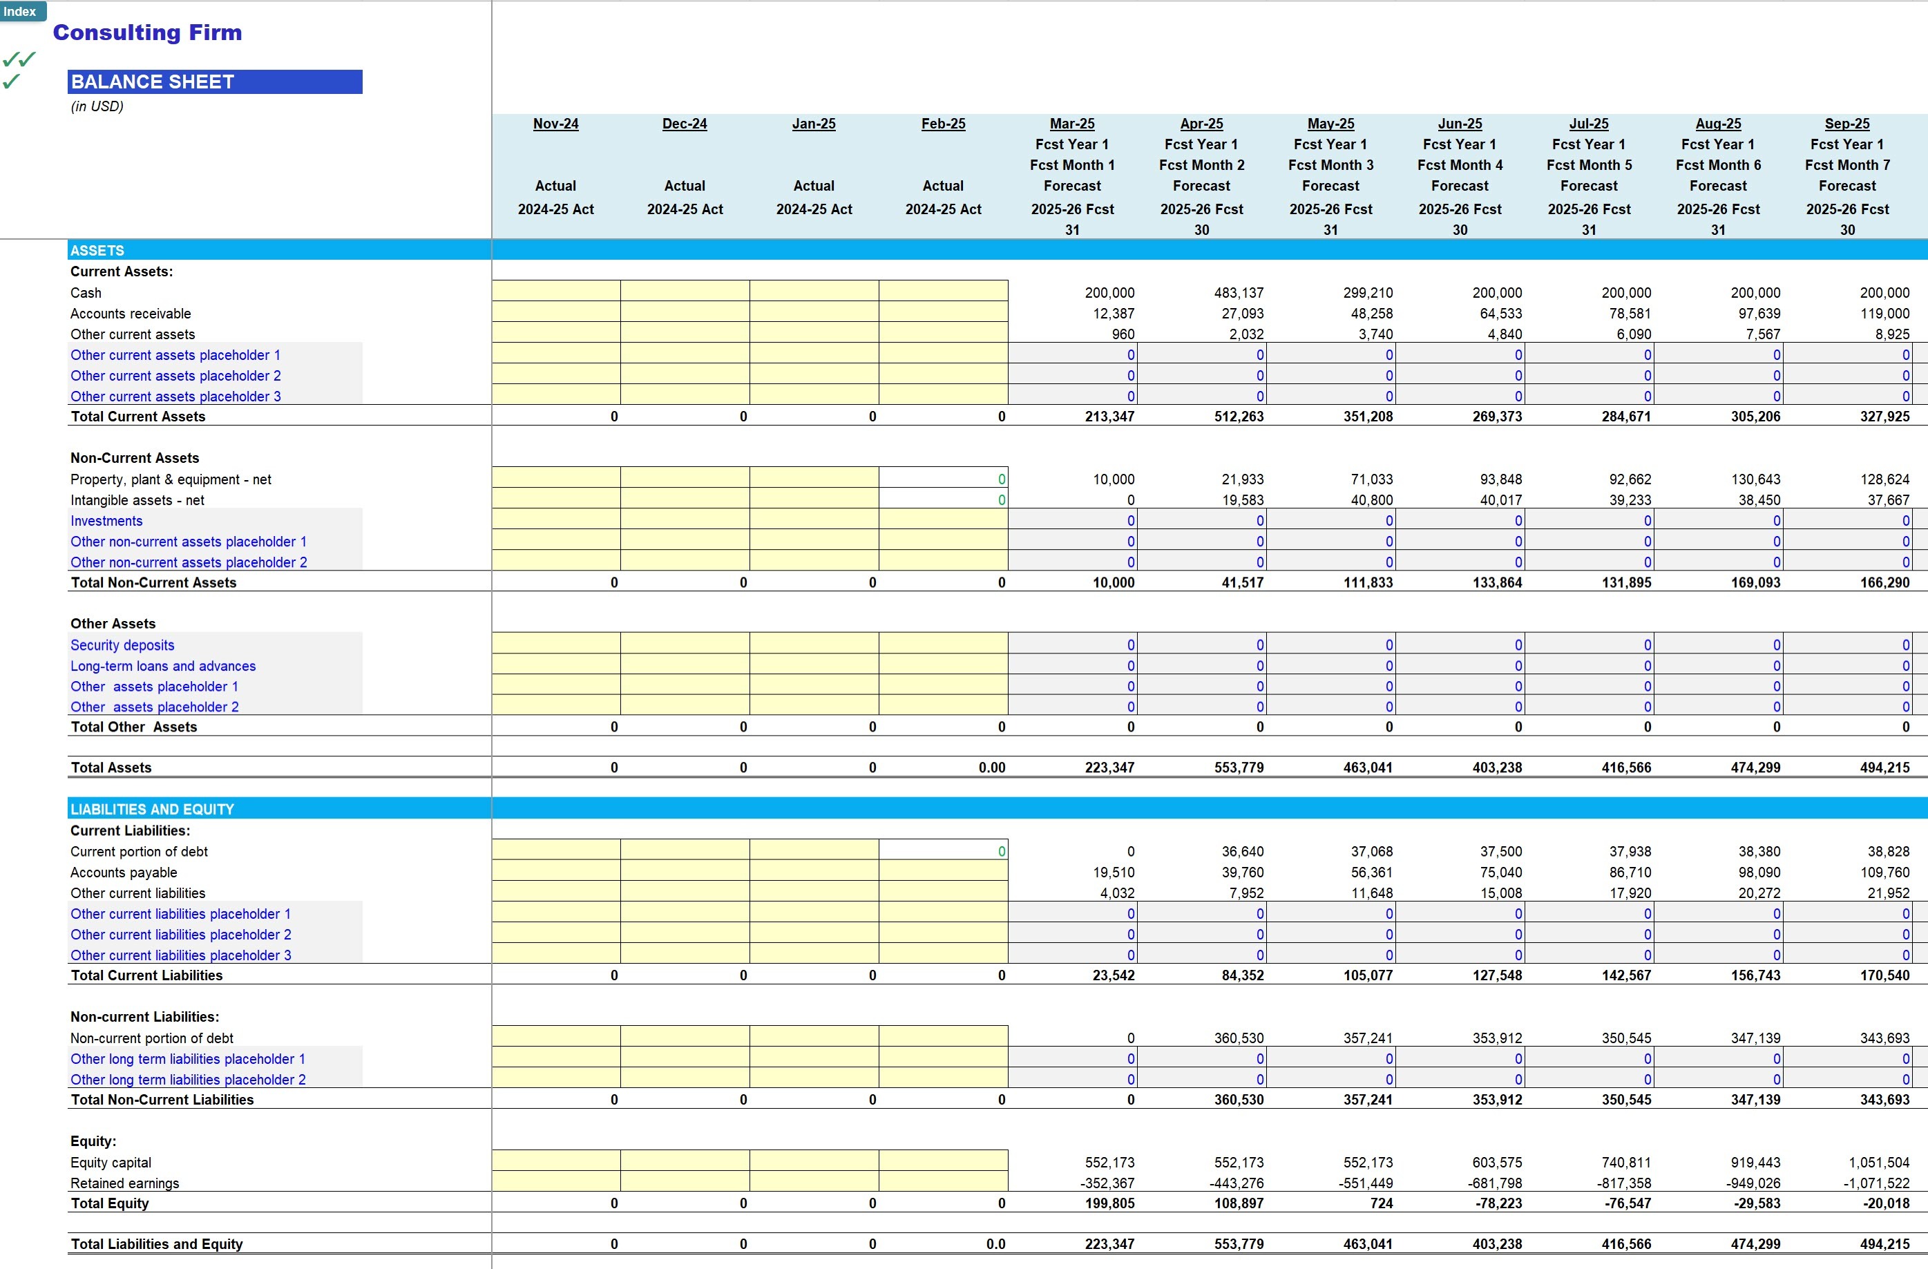This screenshot has height=1269, width=1928.
Task: Click the double green checkmark indicator
Action: [19, 59]
